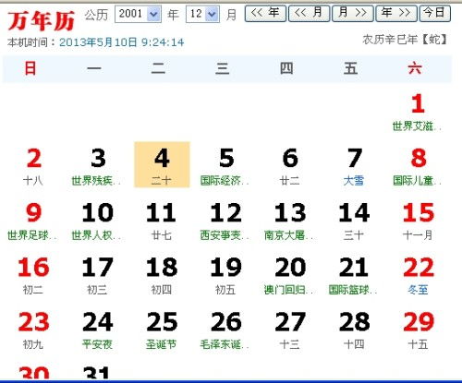Select date 7 大雪 solar term

click(x=354, y=166)
